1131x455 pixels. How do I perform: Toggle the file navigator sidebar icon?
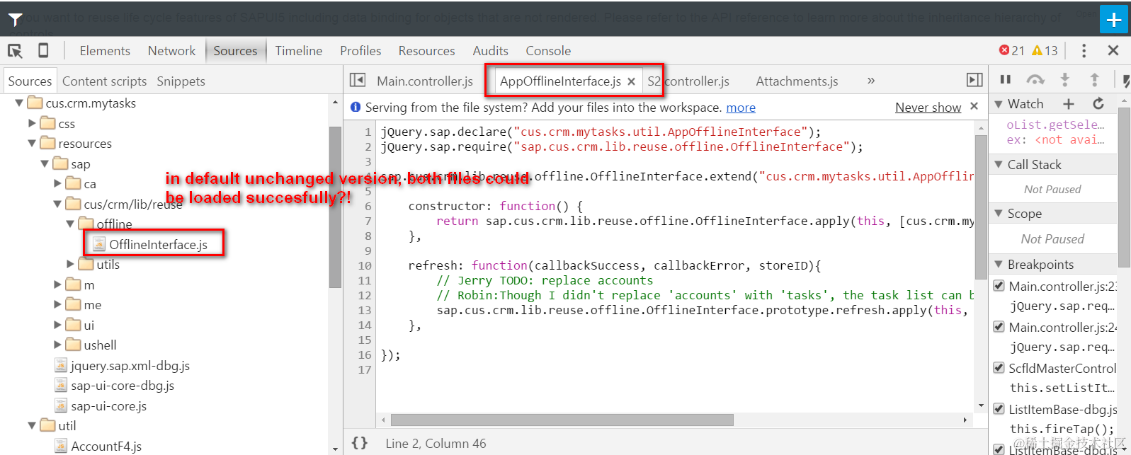click(x=358, y=81)
